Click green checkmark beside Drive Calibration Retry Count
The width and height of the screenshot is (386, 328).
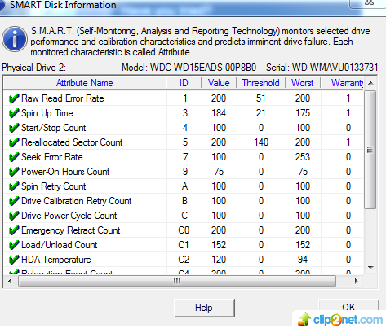[14, 201]
